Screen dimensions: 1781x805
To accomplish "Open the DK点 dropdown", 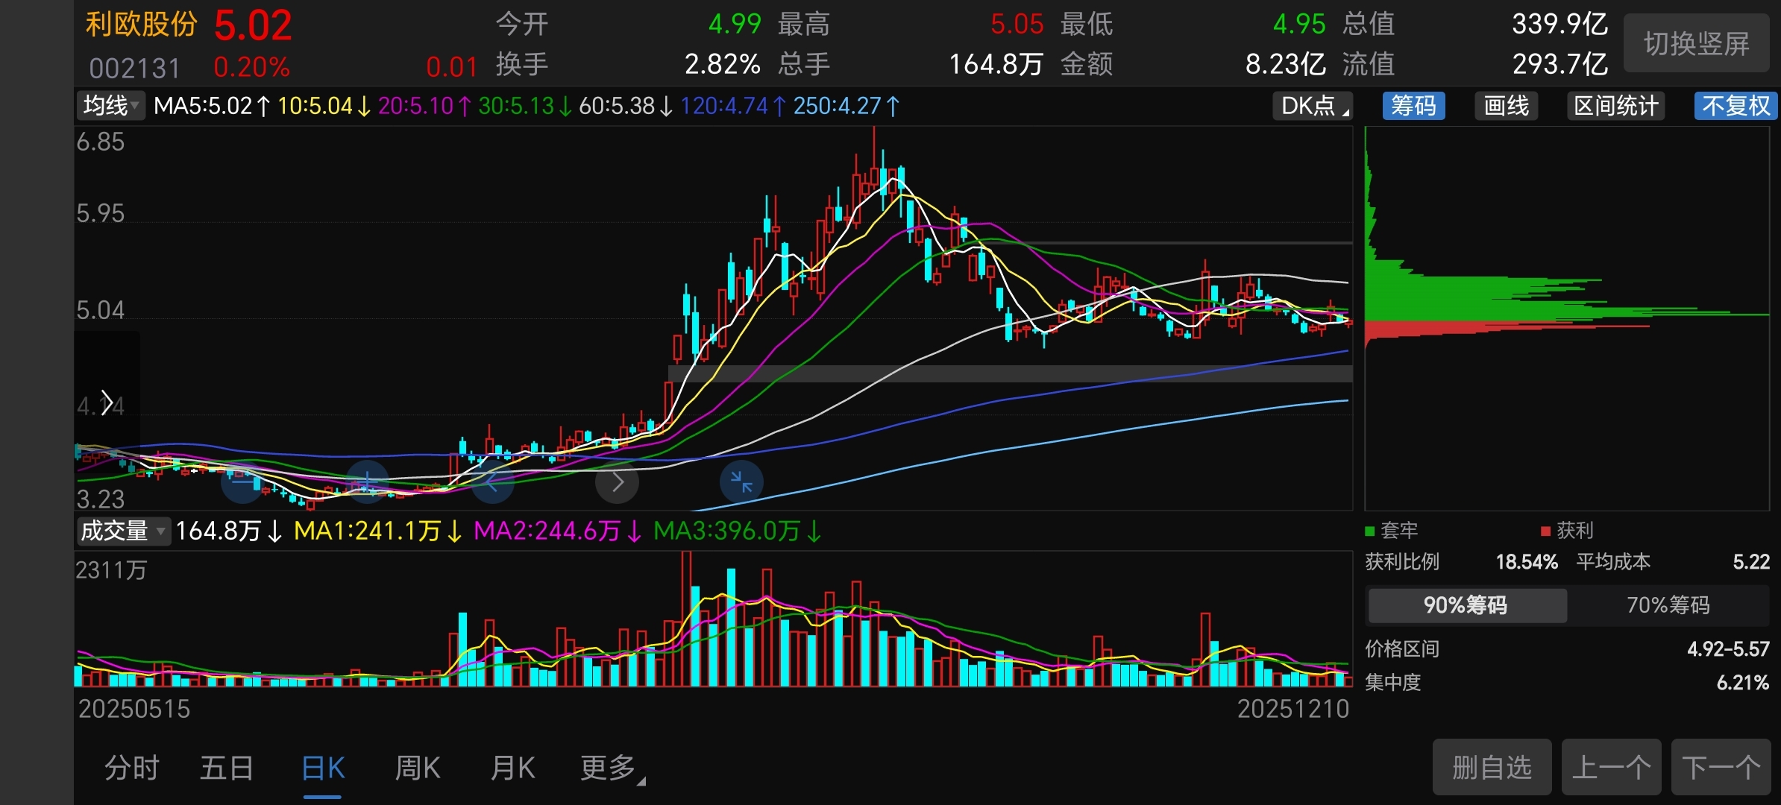I will pos(1313,106).
